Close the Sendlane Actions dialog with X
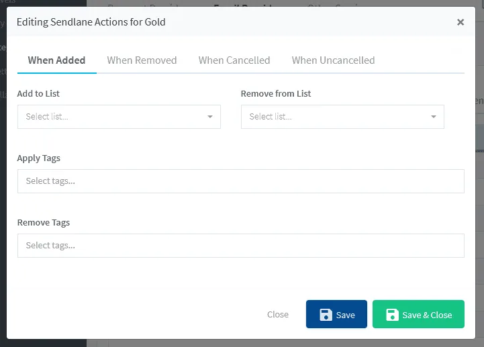Screen dimensions: 484x347 click(460, 22)
